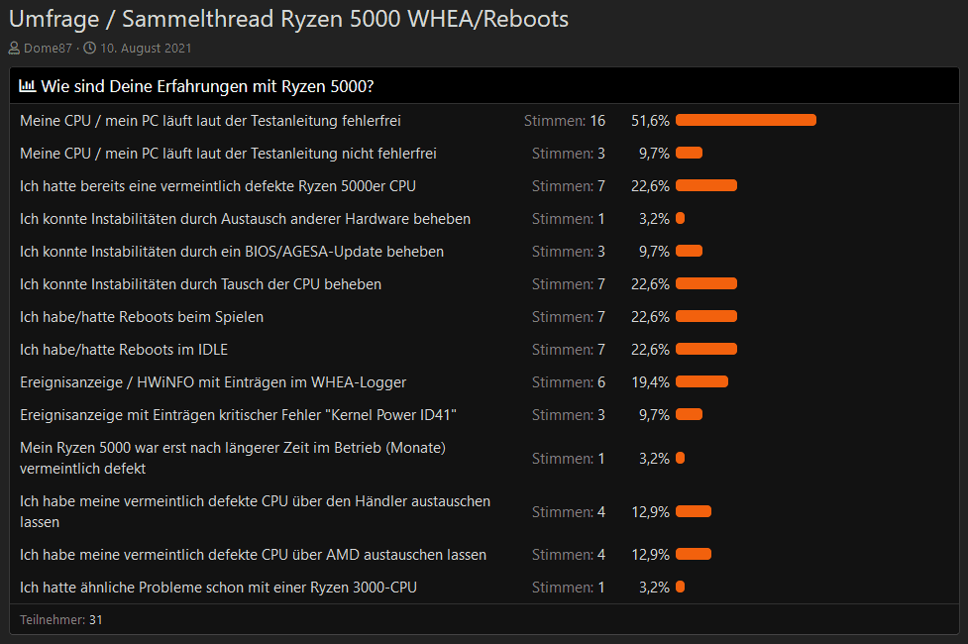Select option PC läuft laut Testanleitung fehlerfrei
968x644 pixels.
tap(210, 121)
